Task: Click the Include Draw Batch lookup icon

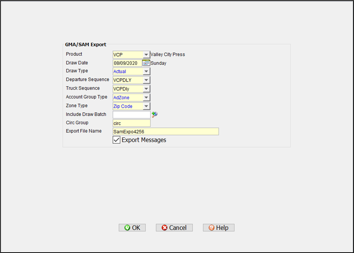Action: (x=154, y=115)
